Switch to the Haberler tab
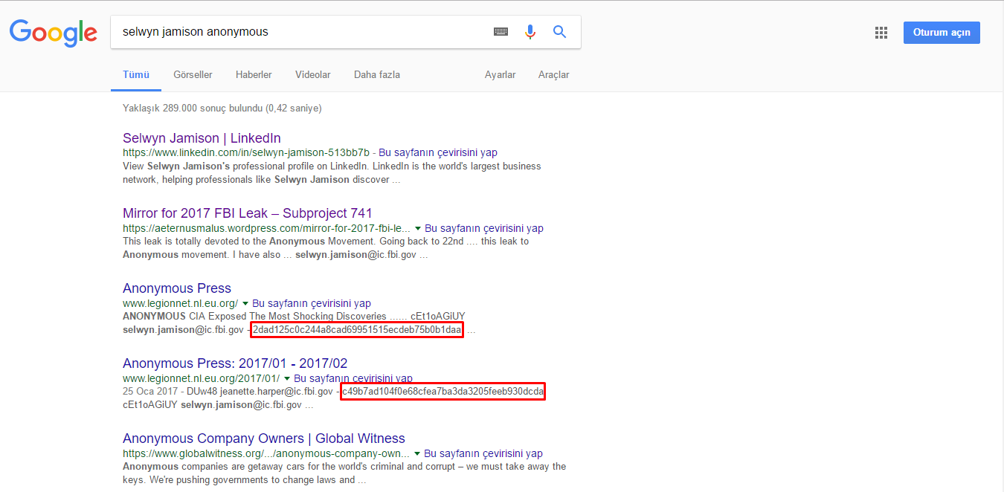Viewport: 1004px width, 492px height. click(x=254, y=75)
